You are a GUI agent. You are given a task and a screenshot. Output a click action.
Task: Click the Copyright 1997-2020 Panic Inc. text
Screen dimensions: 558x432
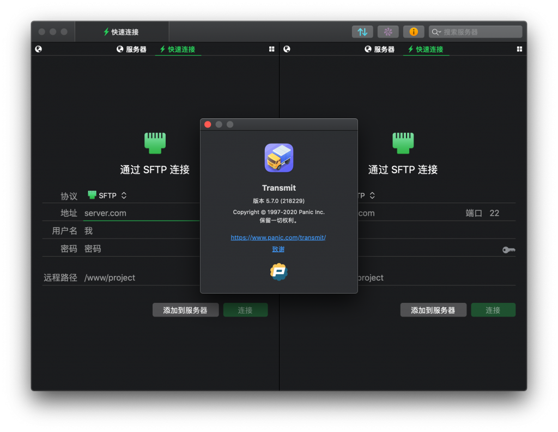coord(278,212)
